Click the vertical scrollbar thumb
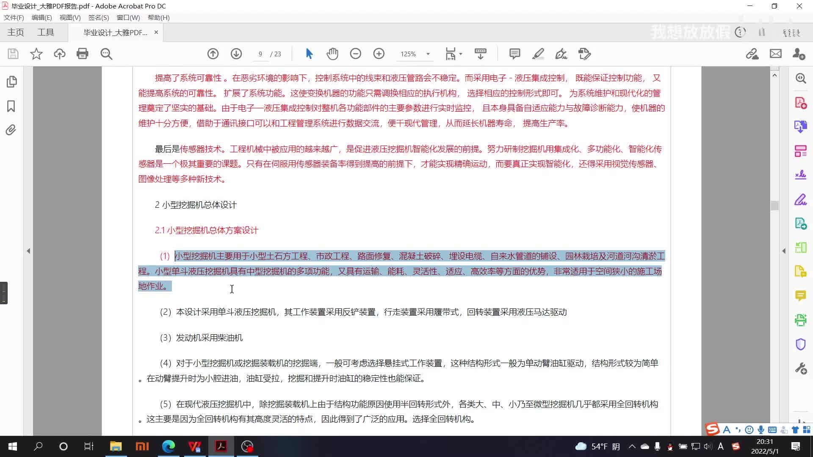 tap(774, 205)
